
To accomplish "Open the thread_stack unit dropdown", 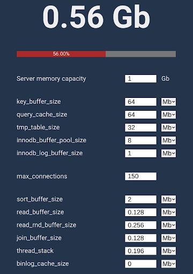I will [x=168, y=251].
